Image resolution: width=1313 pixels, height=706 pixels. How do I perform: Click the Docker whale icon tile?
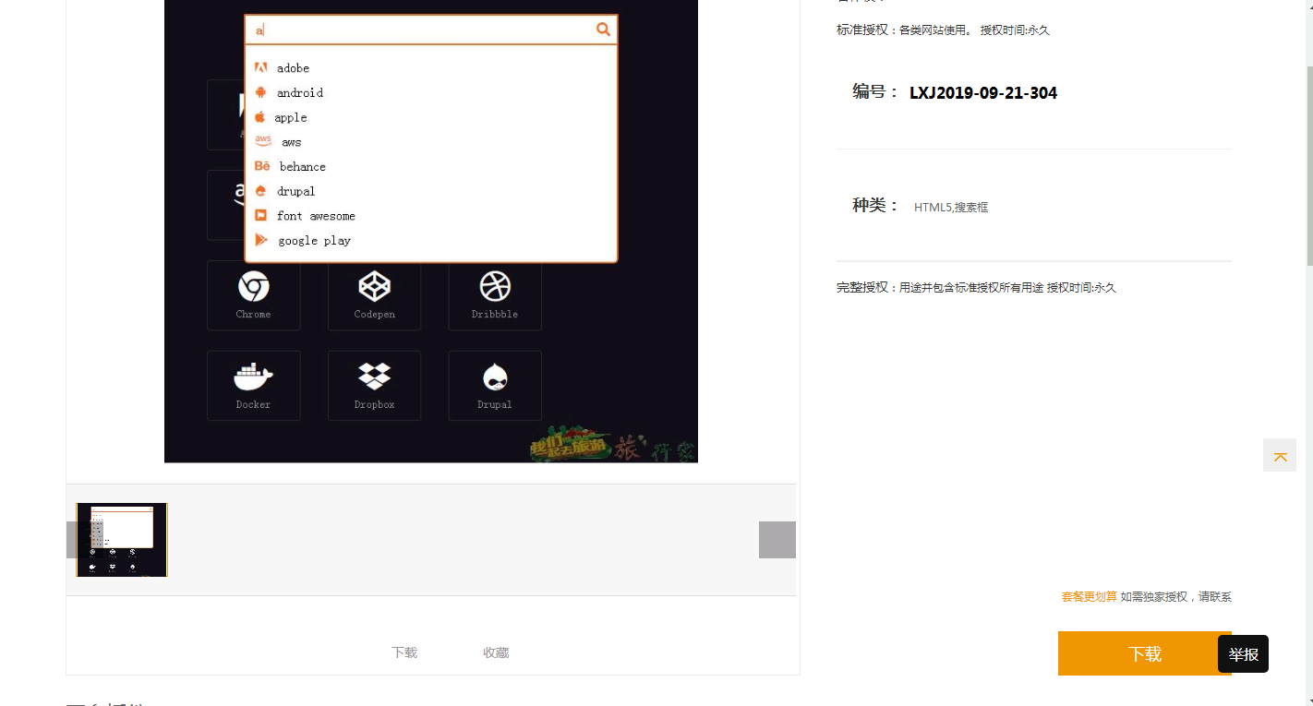(x=254, y=385)
